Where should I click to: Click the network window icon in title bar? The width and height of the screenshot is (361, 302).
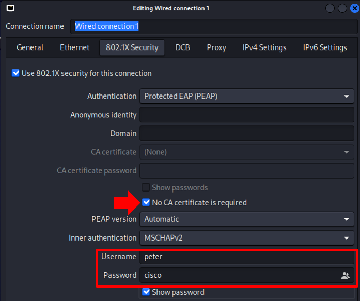10,8
